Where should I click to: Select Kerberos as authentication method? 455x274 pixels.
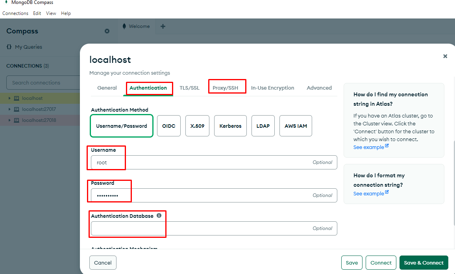[230, 126]
